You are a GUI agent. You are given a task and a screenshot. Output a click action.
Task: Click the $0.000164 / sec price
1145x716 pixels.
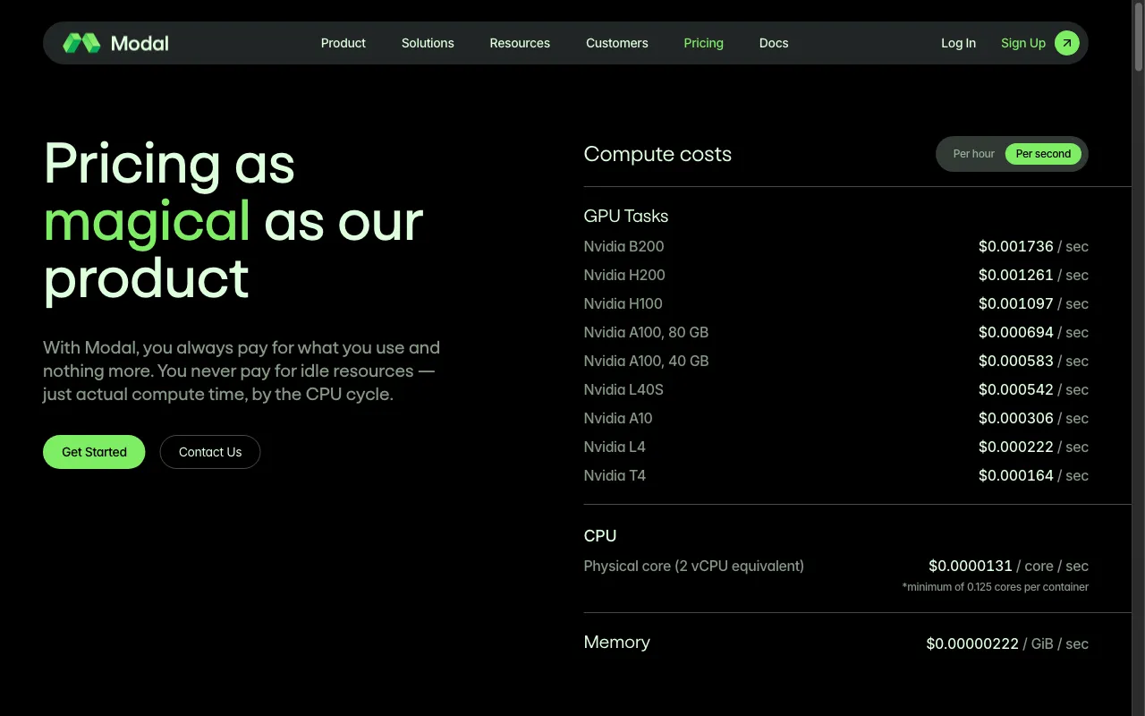pos(1033,475)
